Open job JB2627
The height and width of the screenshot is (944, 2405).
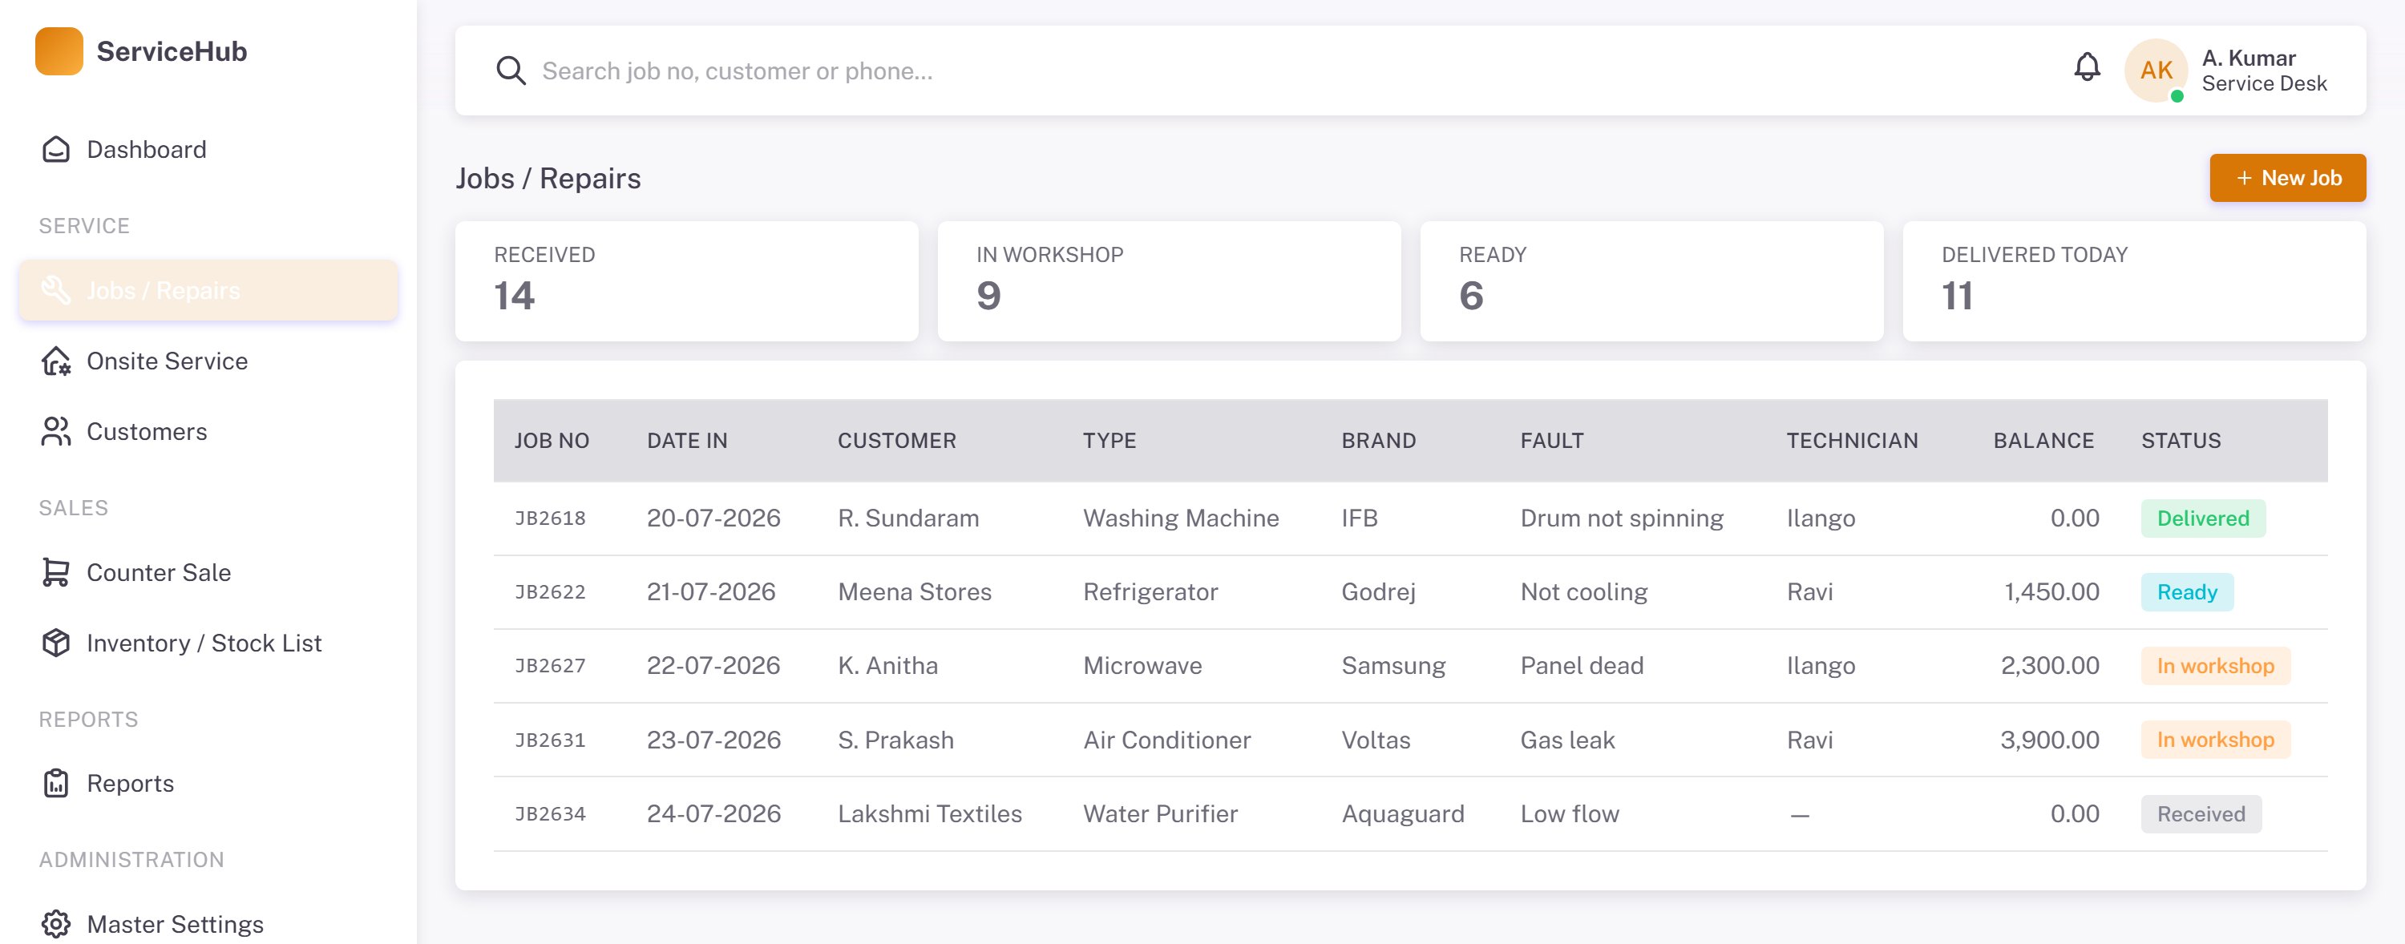(550, 666)
